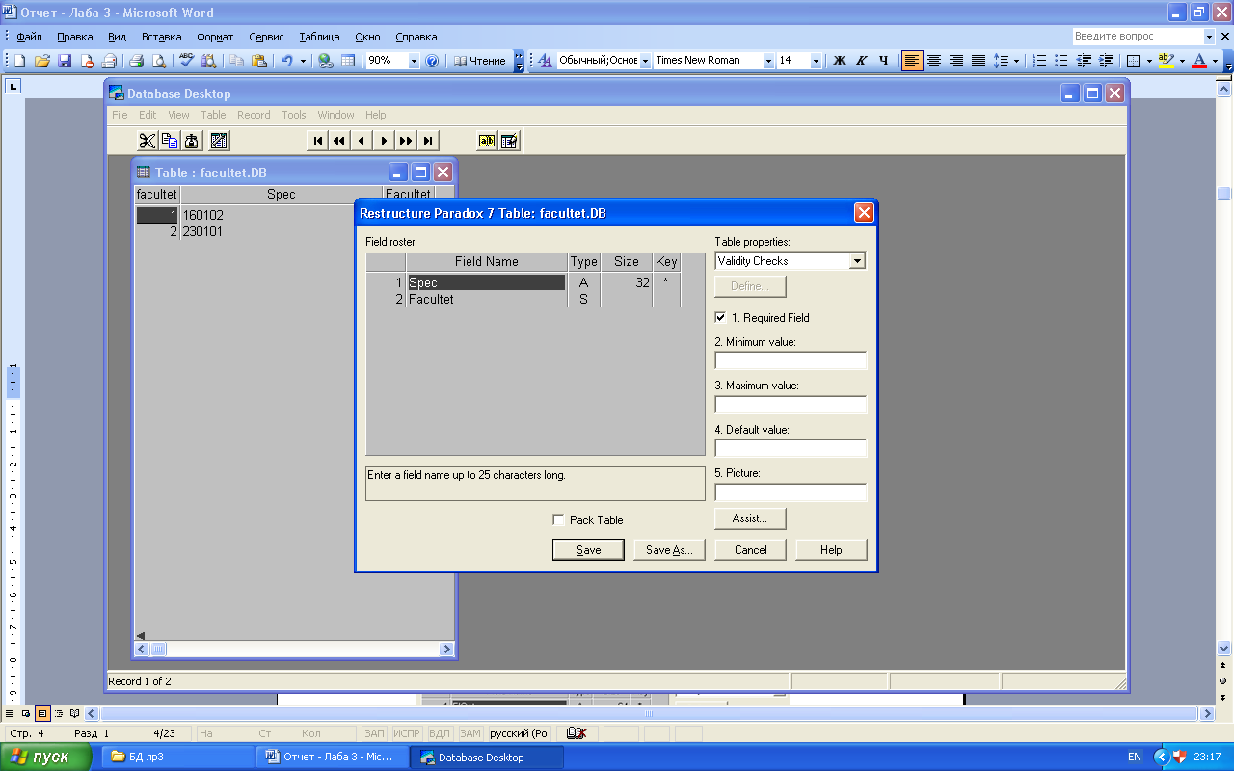Cancel the Restructure dialog
The height and width of the screenshot is (771, 1234).
[x=750, y=549]
